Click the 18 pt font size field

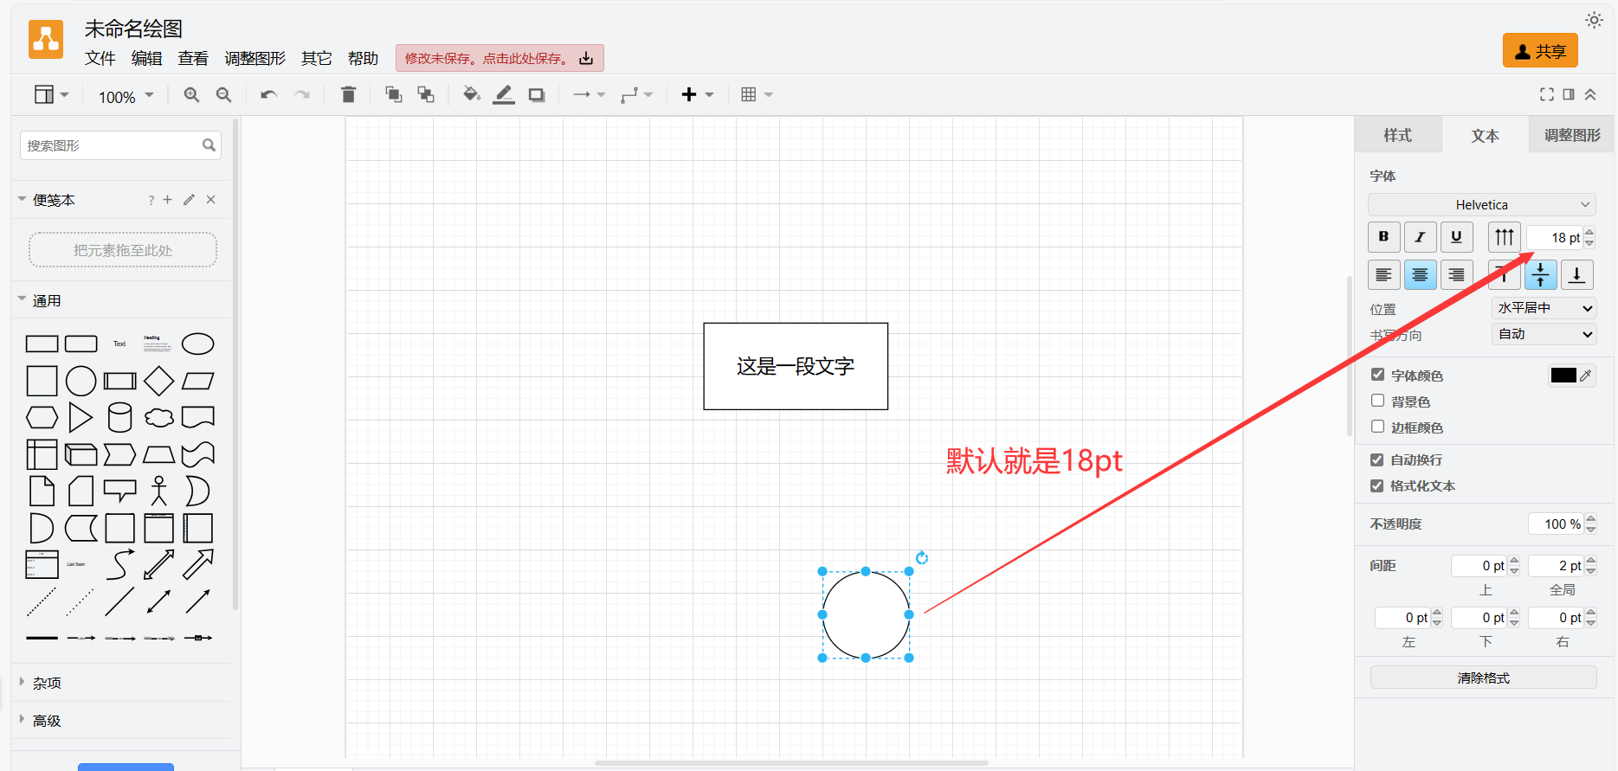[x=1556, y=237]
